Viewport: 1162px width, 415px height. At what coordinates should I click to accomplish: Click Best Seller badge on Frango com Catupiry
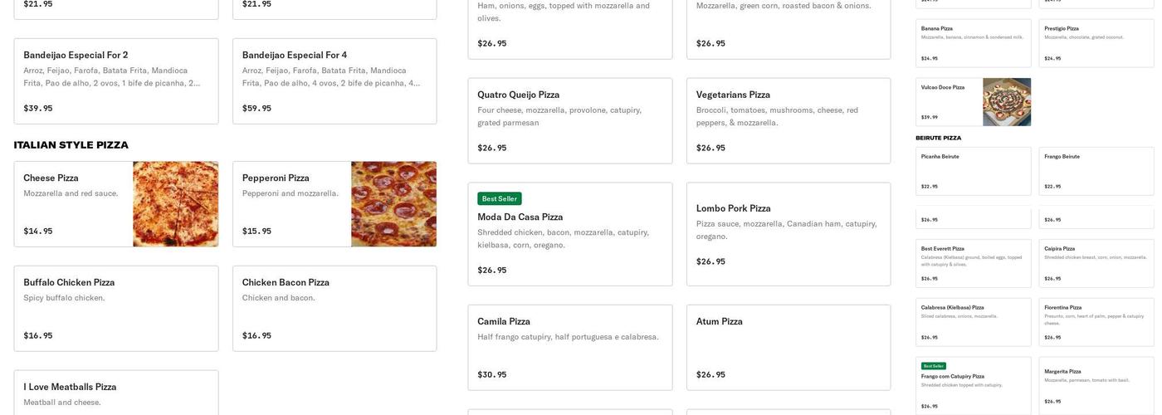coord(933,366)
